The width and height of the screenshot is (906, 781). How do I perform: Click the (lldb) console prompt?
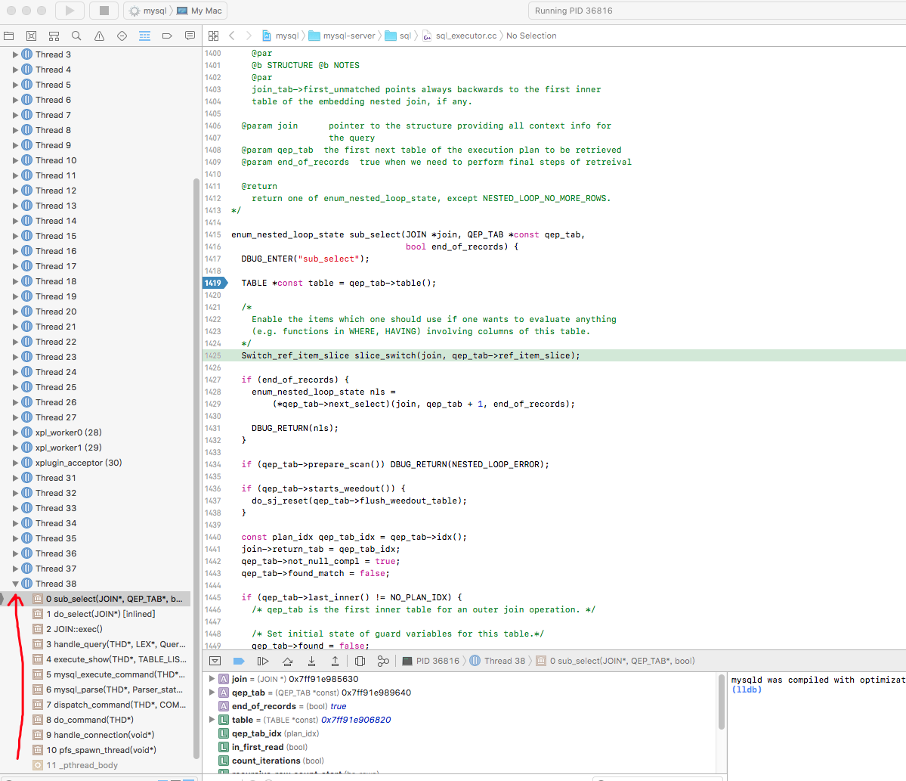(x=747, y=690)
